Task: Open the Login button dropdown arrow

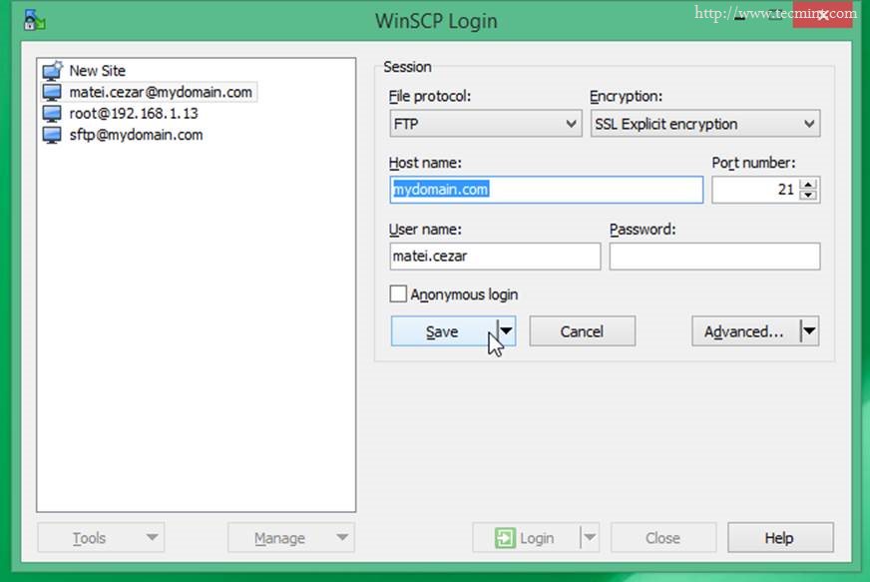Action: pos(590,537)
